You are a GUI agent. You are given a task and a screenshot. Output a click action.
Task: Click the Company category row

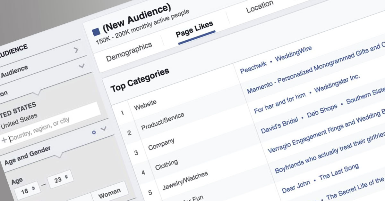coord(161,144)
